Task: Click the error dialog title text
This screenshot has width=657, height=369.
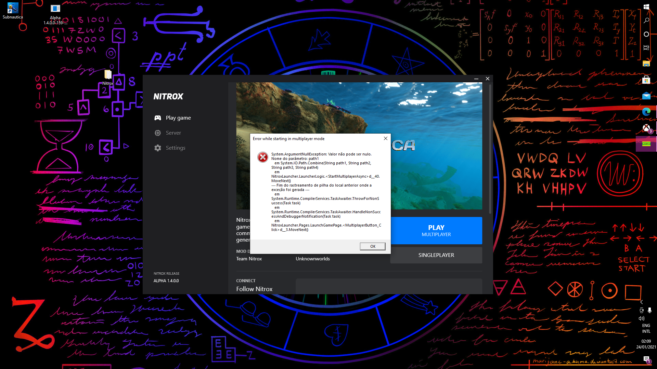Action: tap(288, 139)
